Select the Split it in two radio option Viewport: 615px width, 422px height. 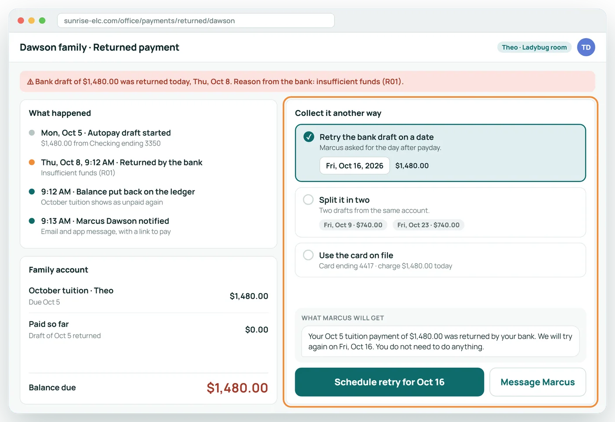tap(308, 200)
